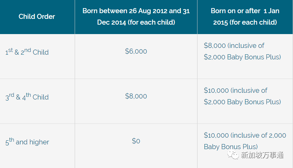Click the 5th and higher $10,000 text

coord(245,135)
